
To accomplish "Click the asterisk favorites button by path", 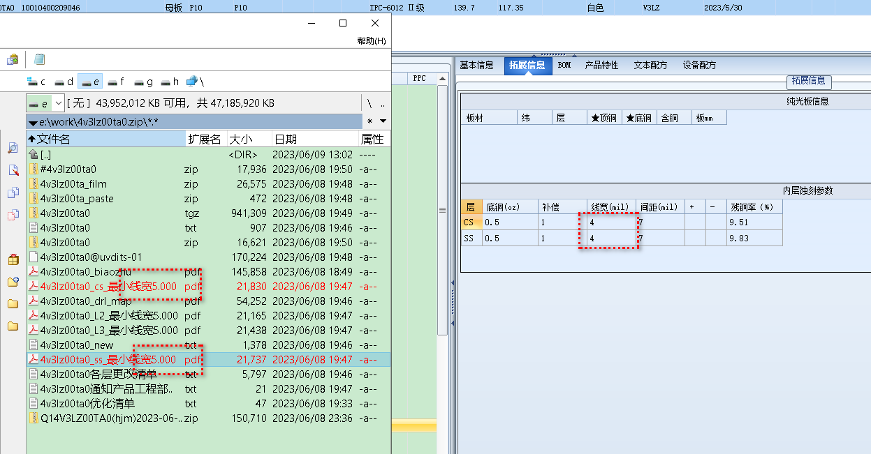I will [369, 121].
